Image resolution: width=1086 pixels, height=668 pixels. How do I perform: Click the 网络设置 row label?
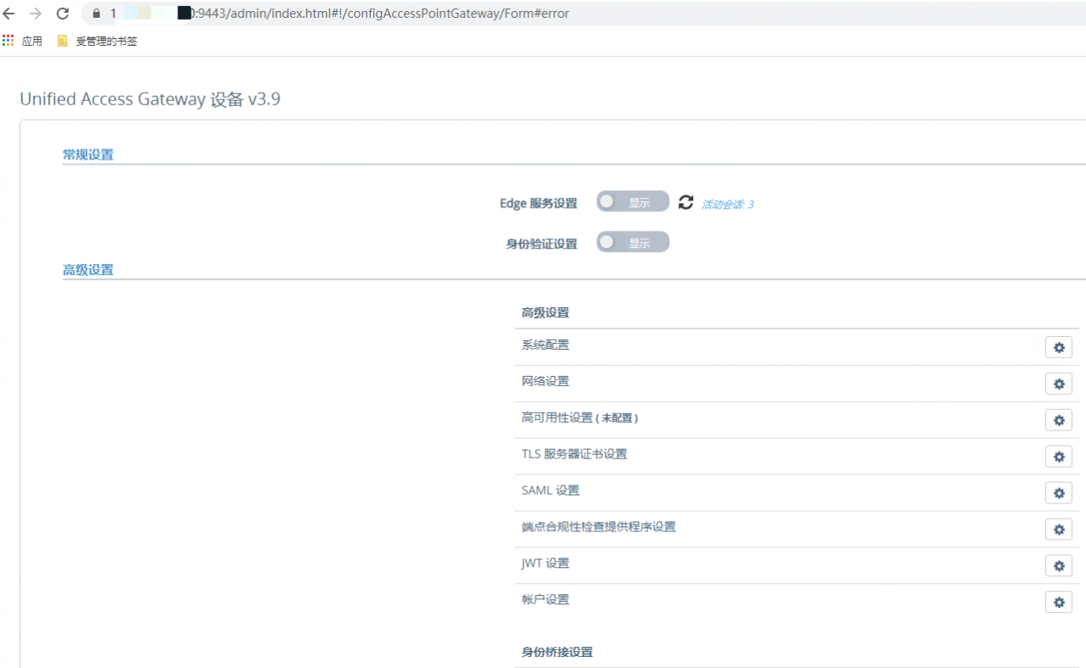(x=546, y=381)
